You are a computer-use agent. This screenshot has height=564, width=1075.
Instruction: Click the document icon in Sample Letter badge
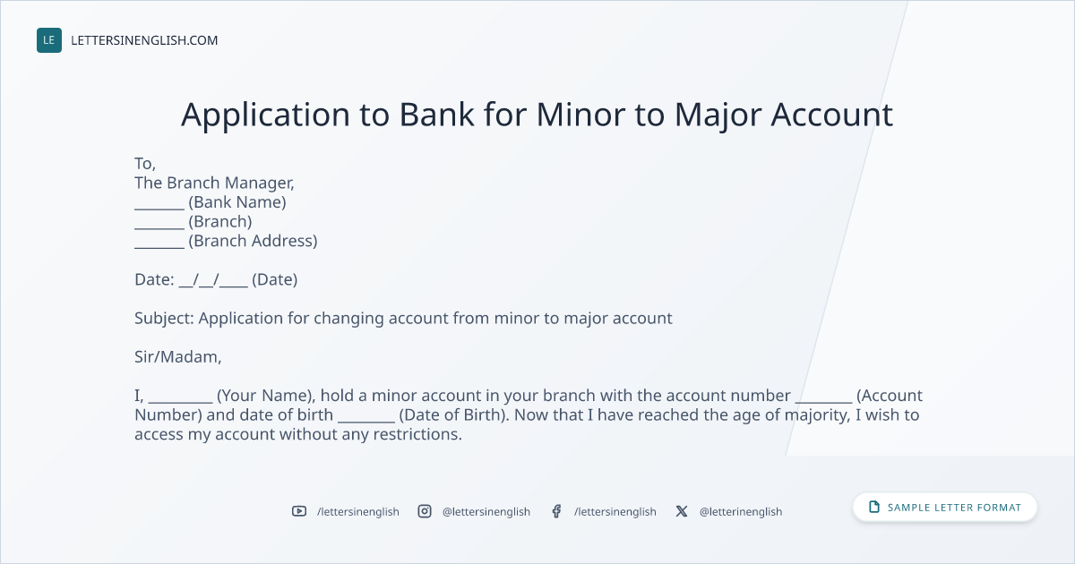click(874, 508)
